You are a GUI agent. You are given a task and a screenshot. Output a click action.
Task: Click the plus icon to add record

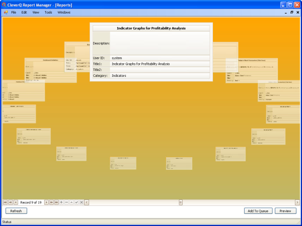61,202
